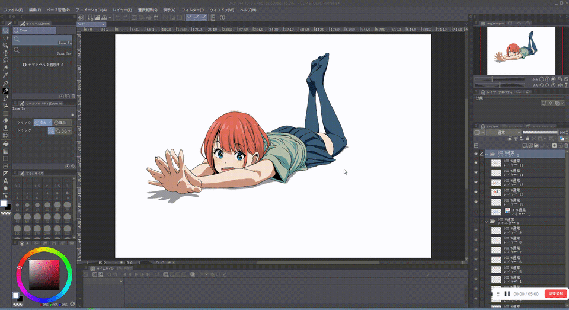Screen dimensions: 569x310
Task: Open the レイヤー(L) menu
Action: [122, 10]
